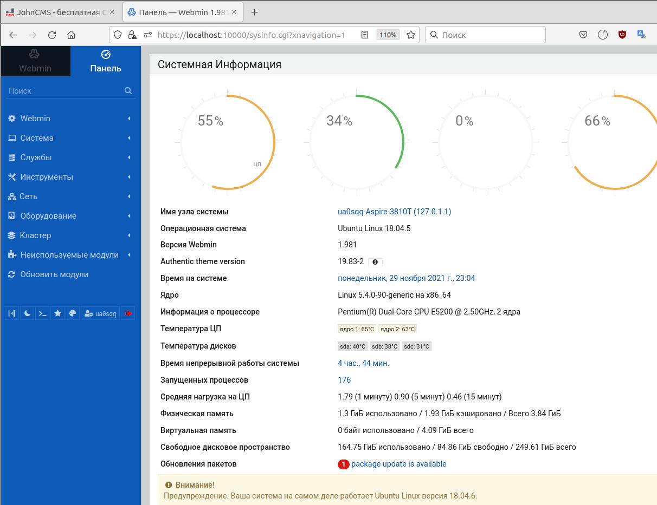
Task: Bookmark this page with the star icon
Action: tap(411, 35)
